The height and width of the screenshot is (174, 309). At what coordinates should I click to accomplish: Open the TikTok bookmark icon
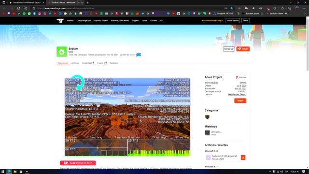(19, 14)
